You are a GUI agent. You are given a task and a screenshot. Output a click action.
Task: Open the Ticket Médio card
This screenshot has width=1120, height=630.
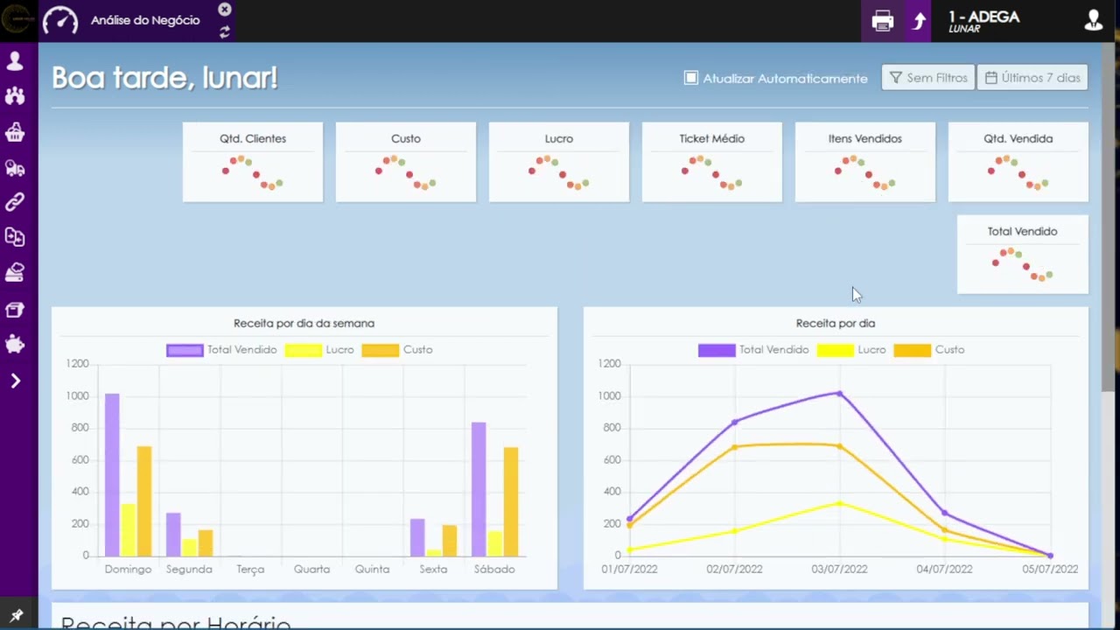tap(712, 162)
